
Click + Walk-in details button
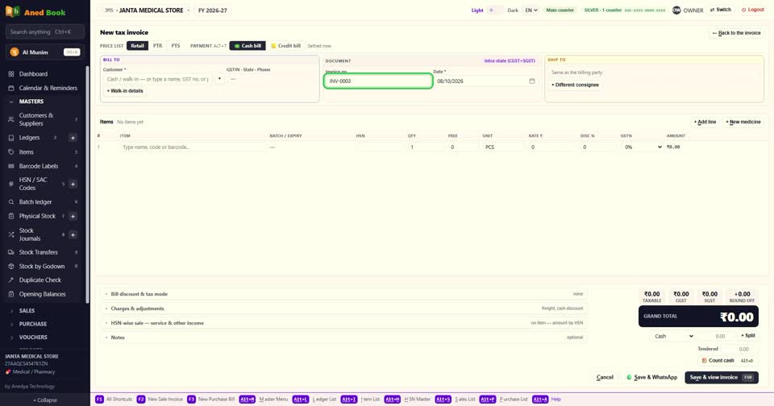tap(125, 91)
